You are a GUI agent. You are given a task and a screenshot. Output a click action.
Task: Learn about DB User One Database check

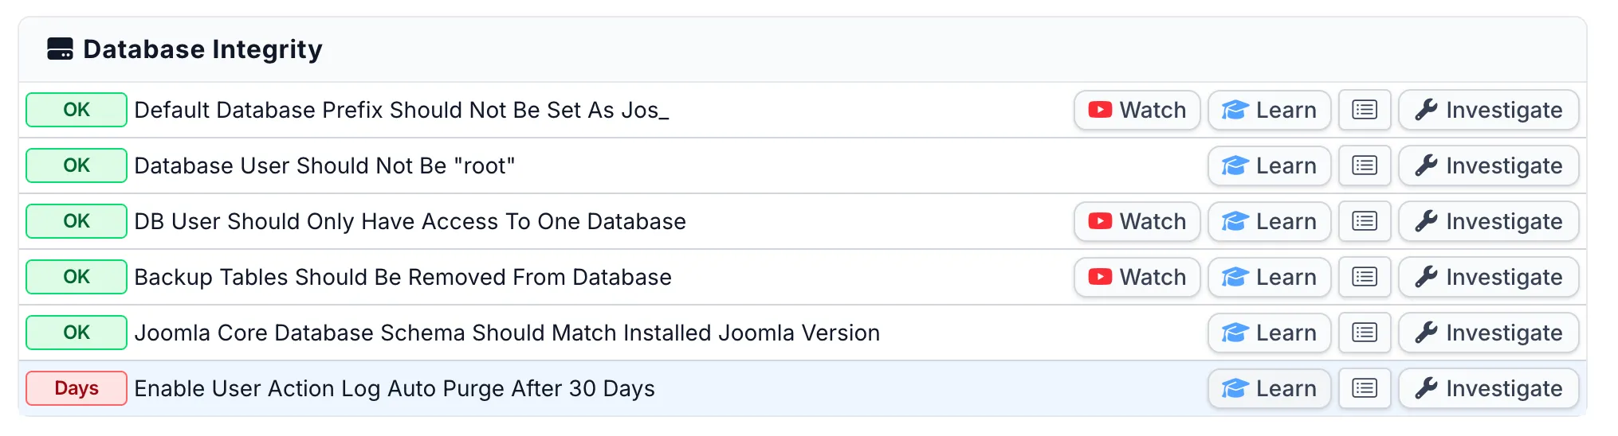(1270, 221)
